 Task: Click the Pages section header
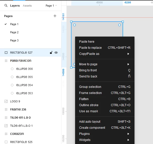(x=8, y=16)
